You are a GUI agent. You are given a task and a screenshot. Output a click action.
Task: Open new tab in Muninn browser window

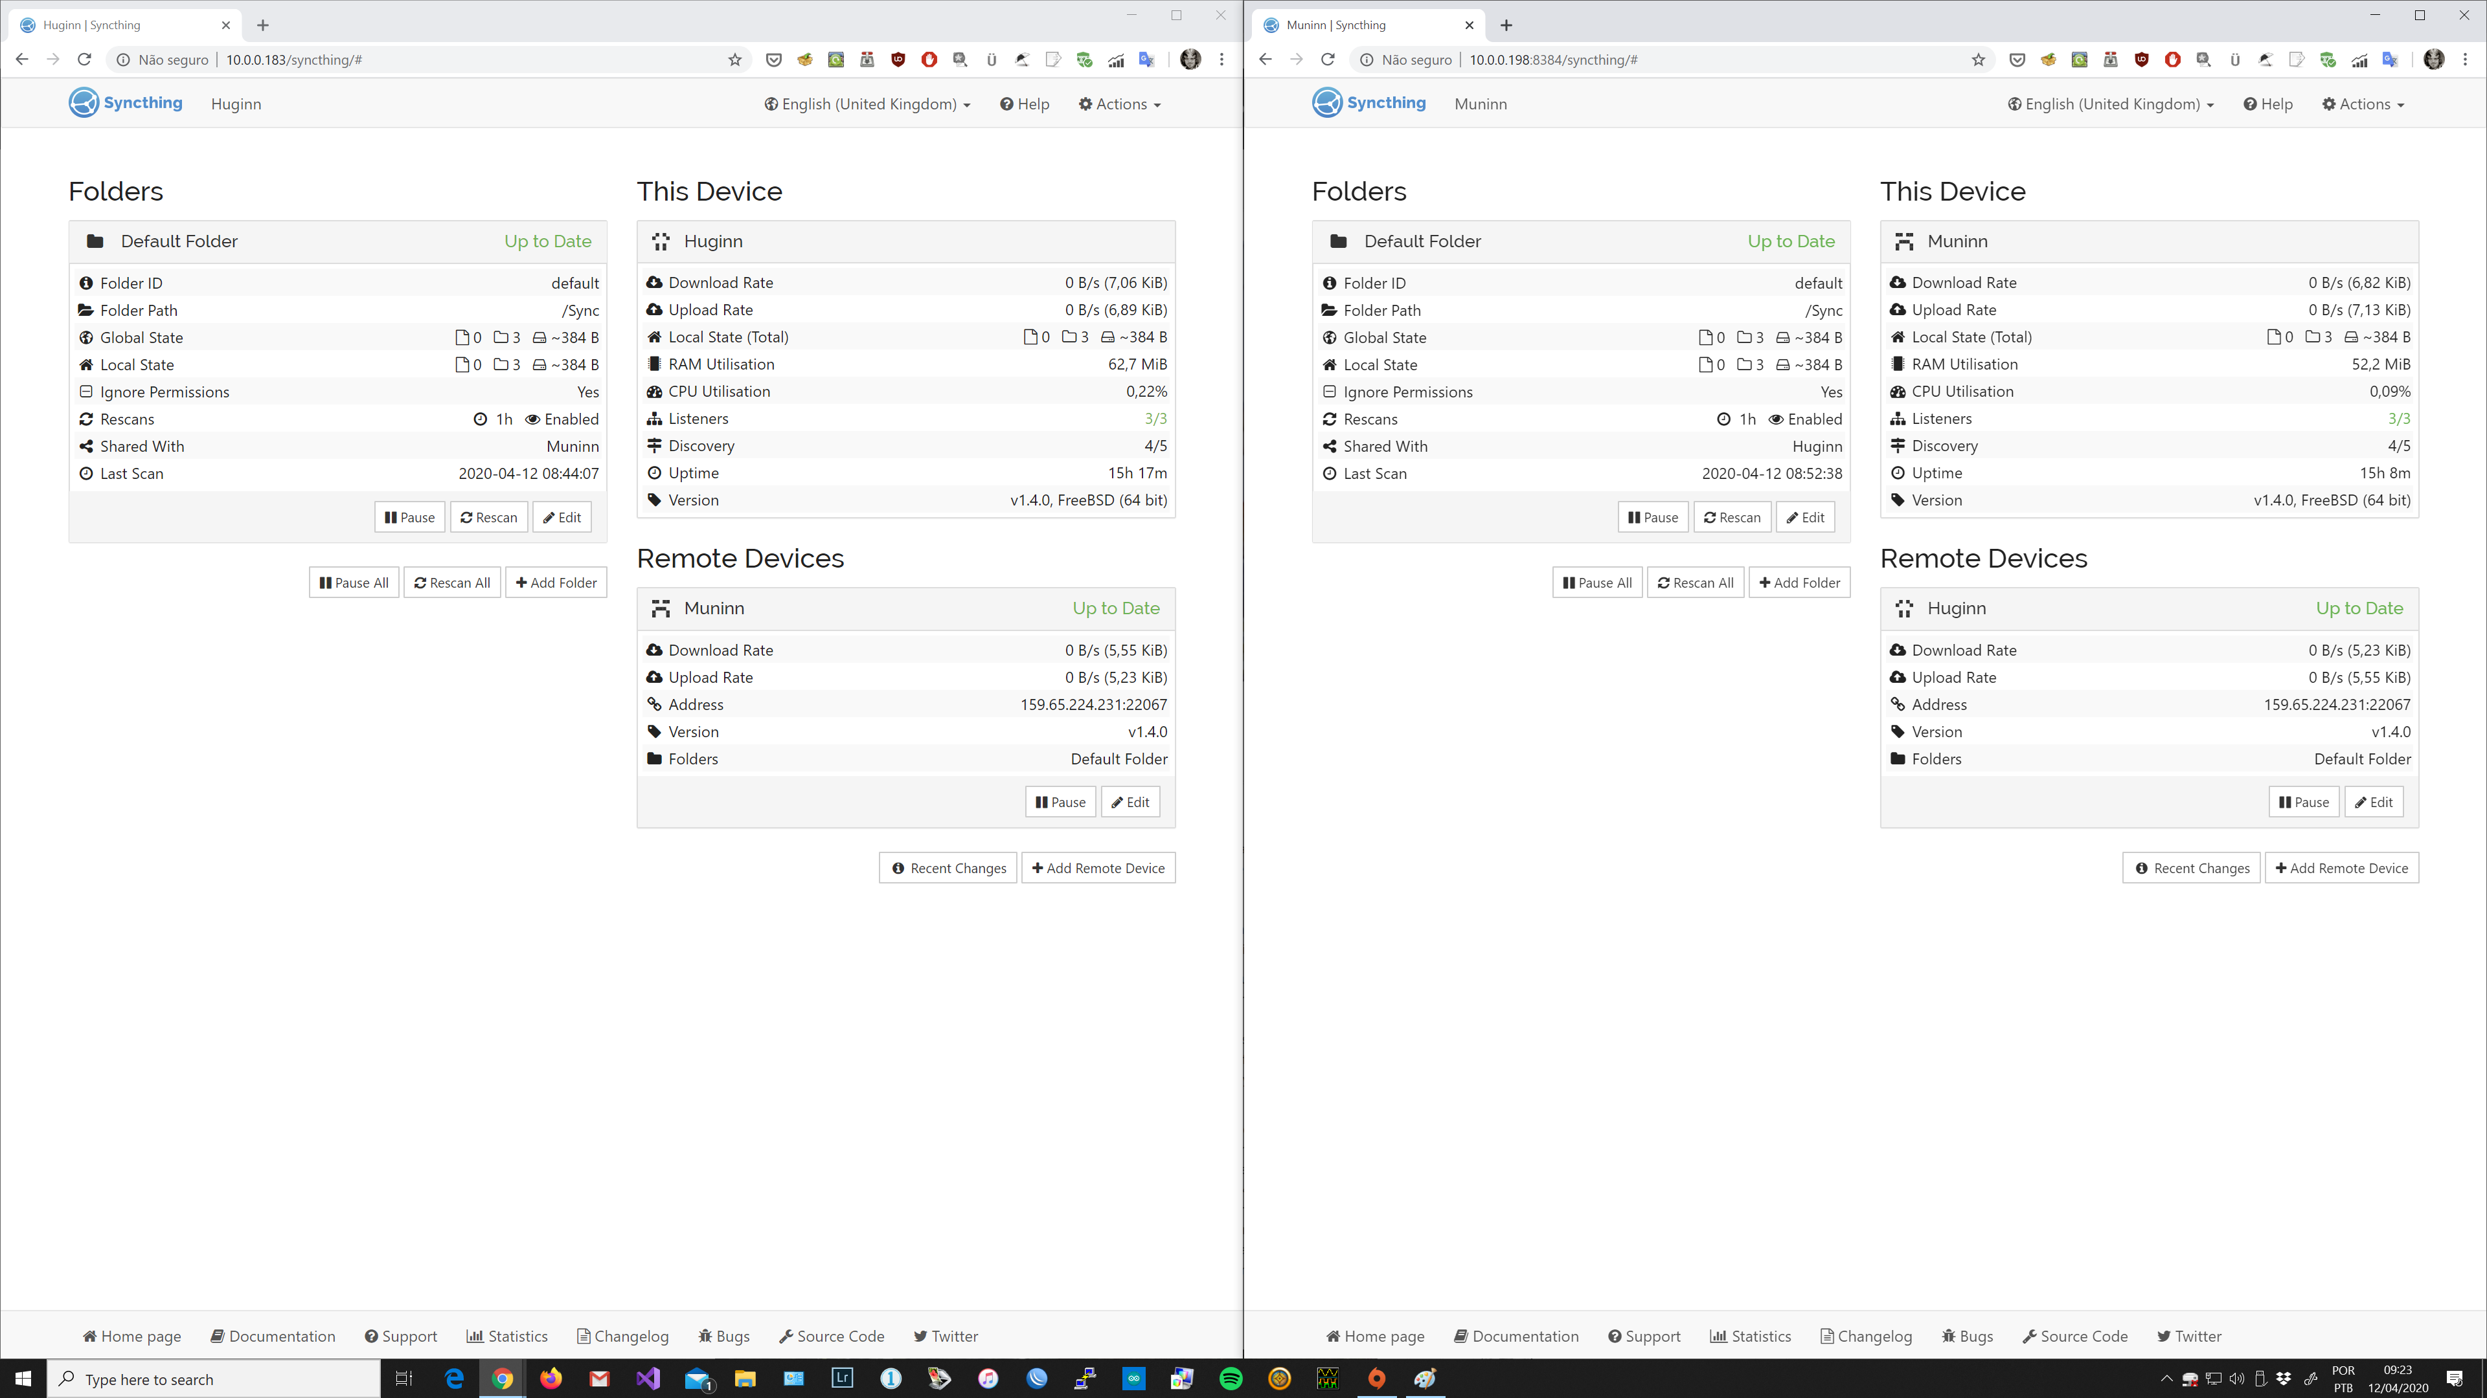coord(1506,25)
